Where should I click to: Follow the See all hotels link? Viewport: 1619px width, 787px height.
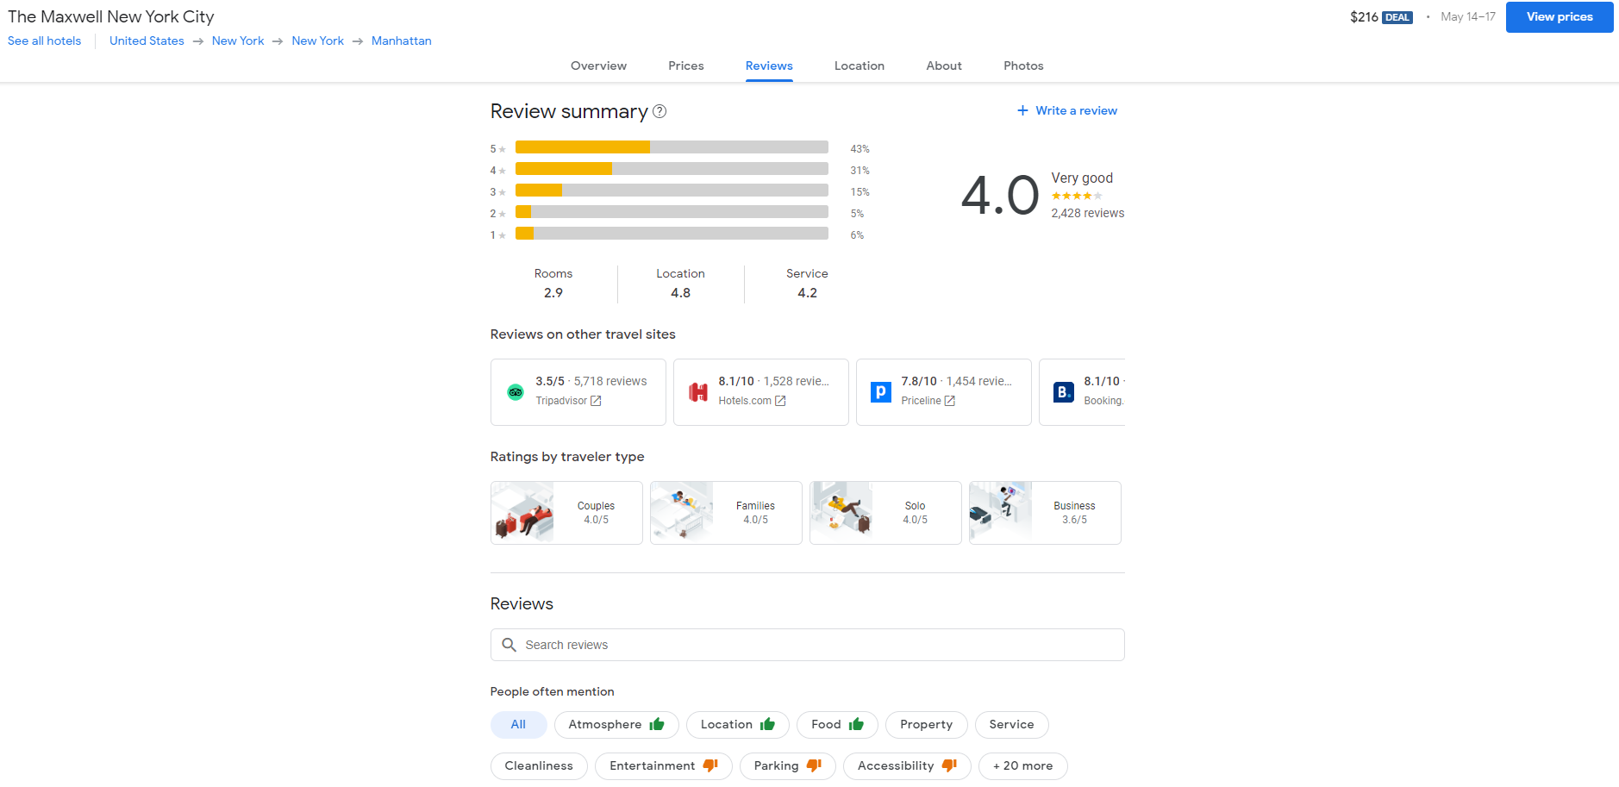[45, 41]
